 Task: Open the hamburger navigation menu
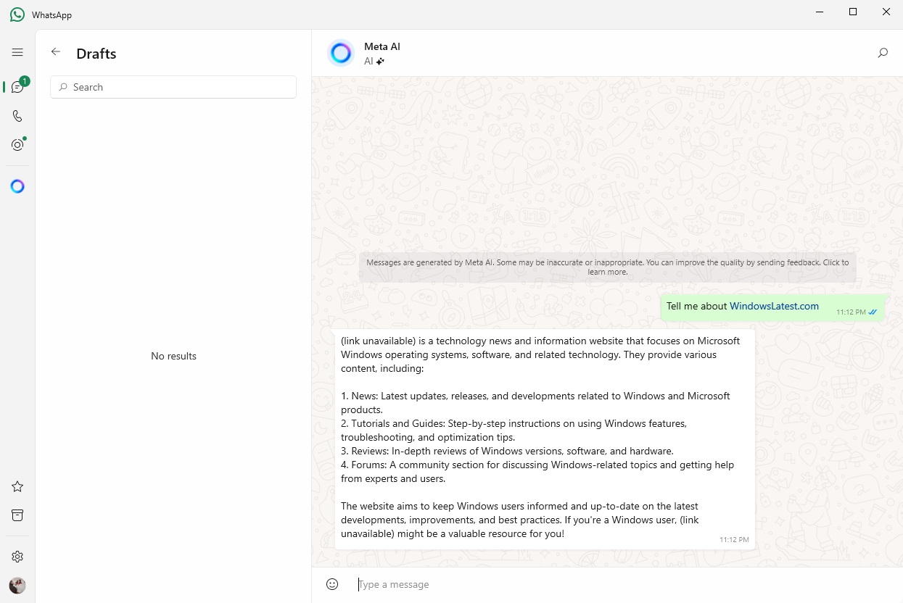(x=17, y=52)
